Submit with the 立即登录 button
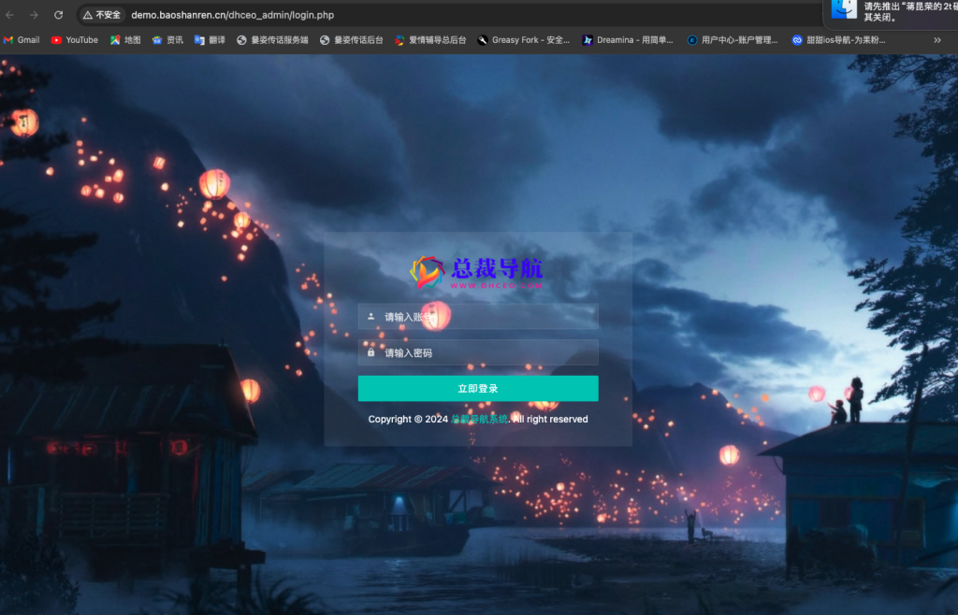958x615 pixels. [x=478, y=389]
